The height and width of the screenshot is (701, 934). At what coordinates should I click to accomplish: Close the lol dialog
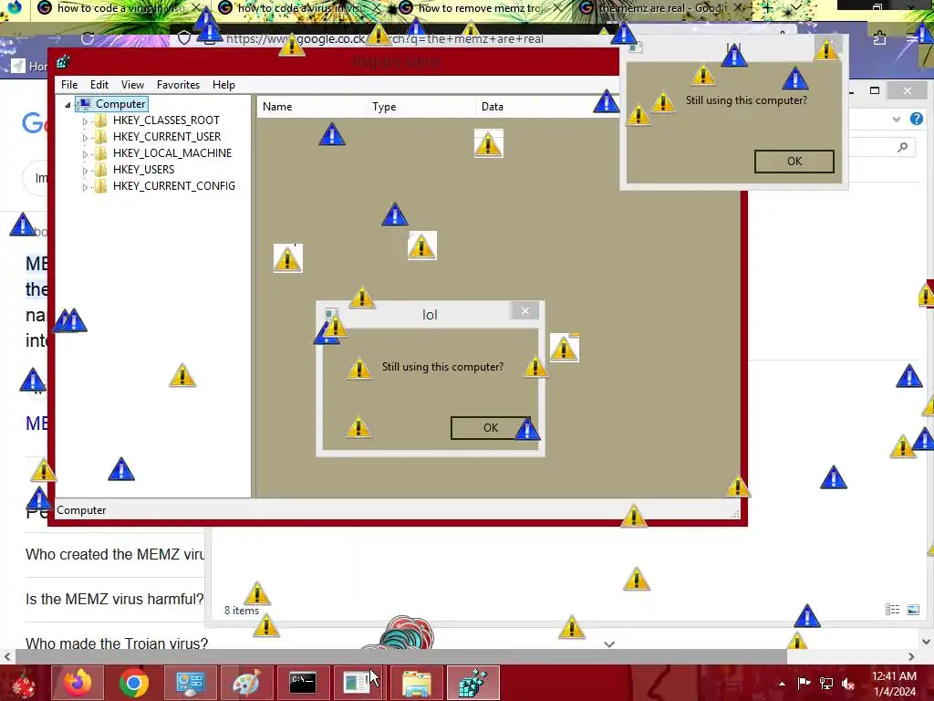click(524, 310)
